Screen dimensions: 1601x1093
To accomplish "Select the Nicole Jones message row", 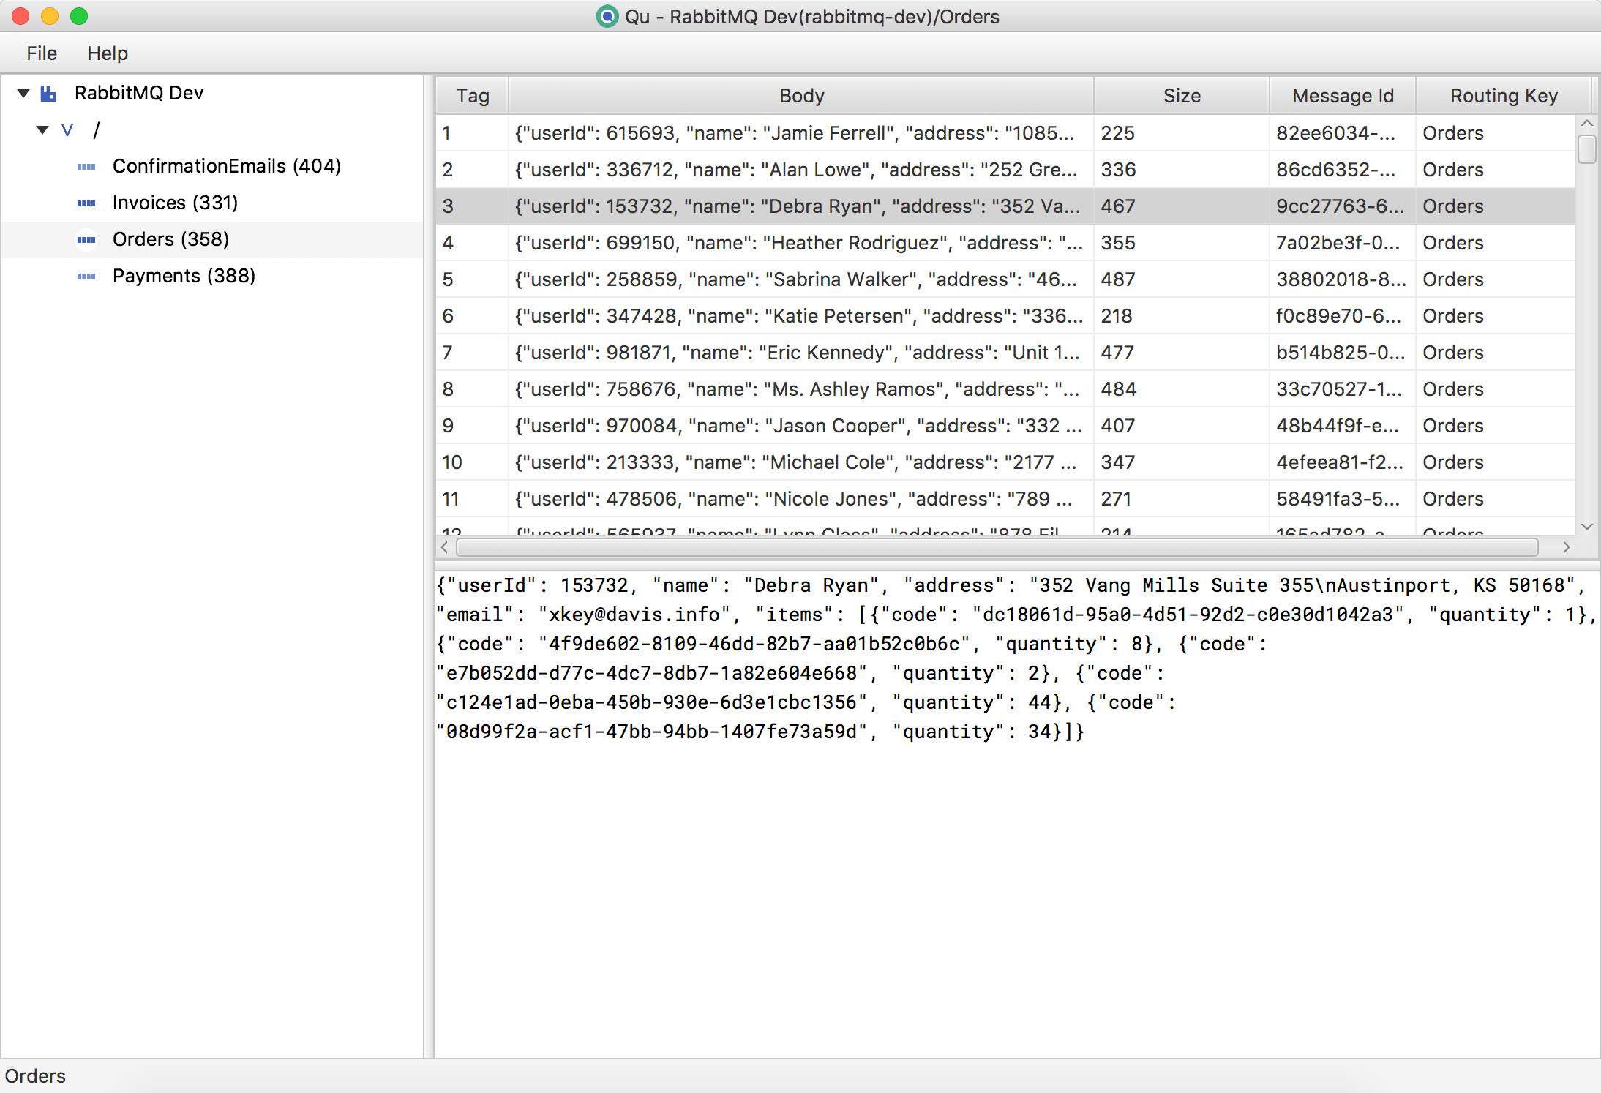I will pyautogui.click(x=1005, y=499).
